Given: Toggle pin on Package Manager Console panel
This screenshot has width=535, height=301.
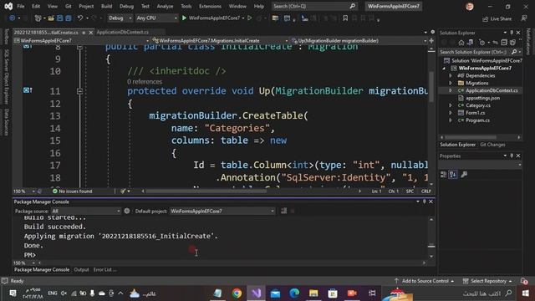Looking at the screenshot, I should click(424, 202).
